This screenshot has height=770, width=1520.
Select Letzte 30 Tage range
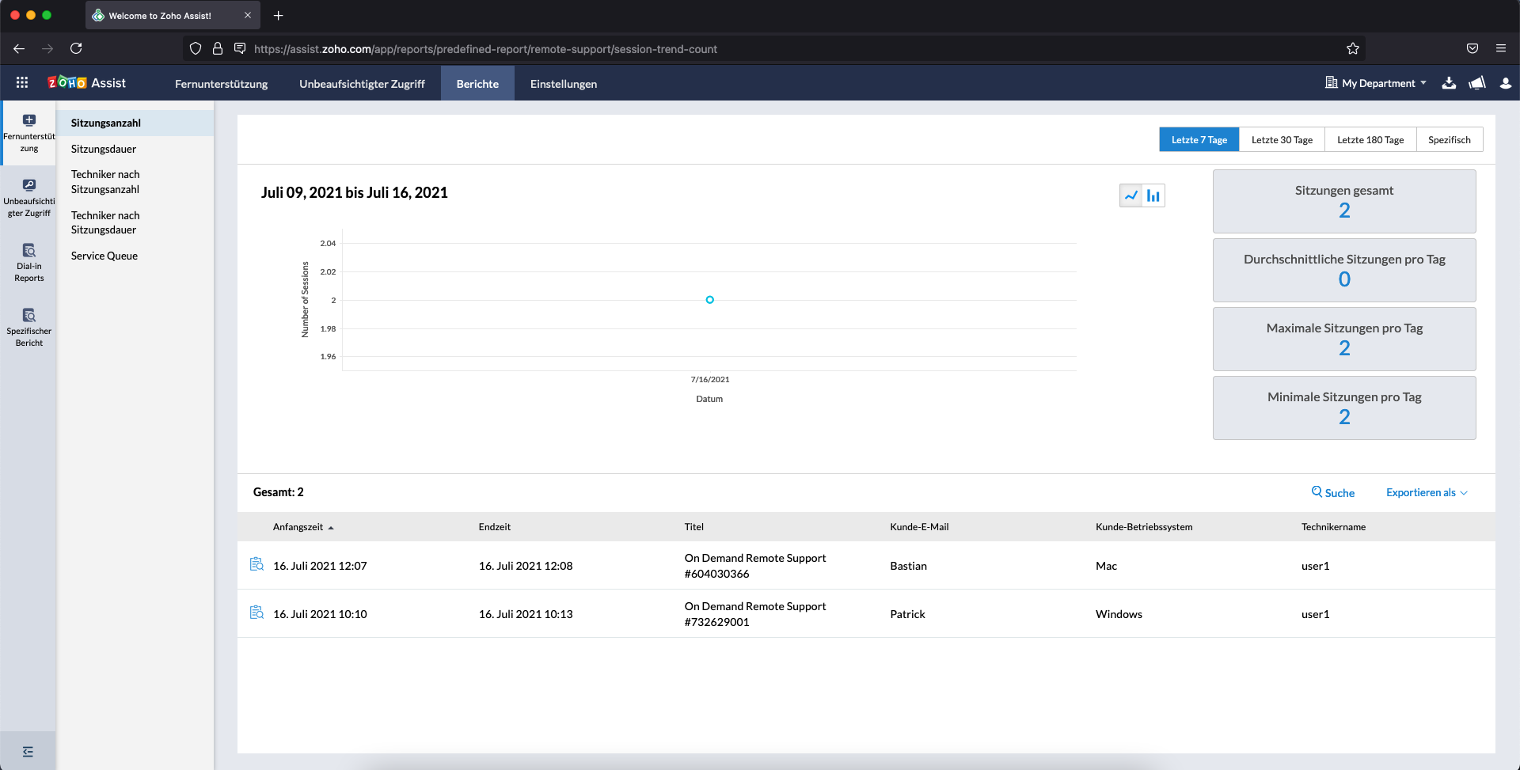[1282, 140]
